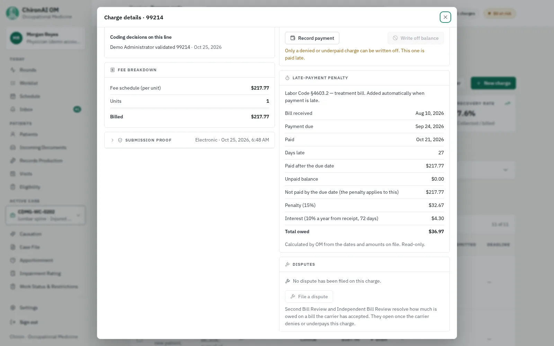554x346 pixels.
Task: Click the wallet icon in Record payment
Action: pyautogui.click(x=293, y=38)
